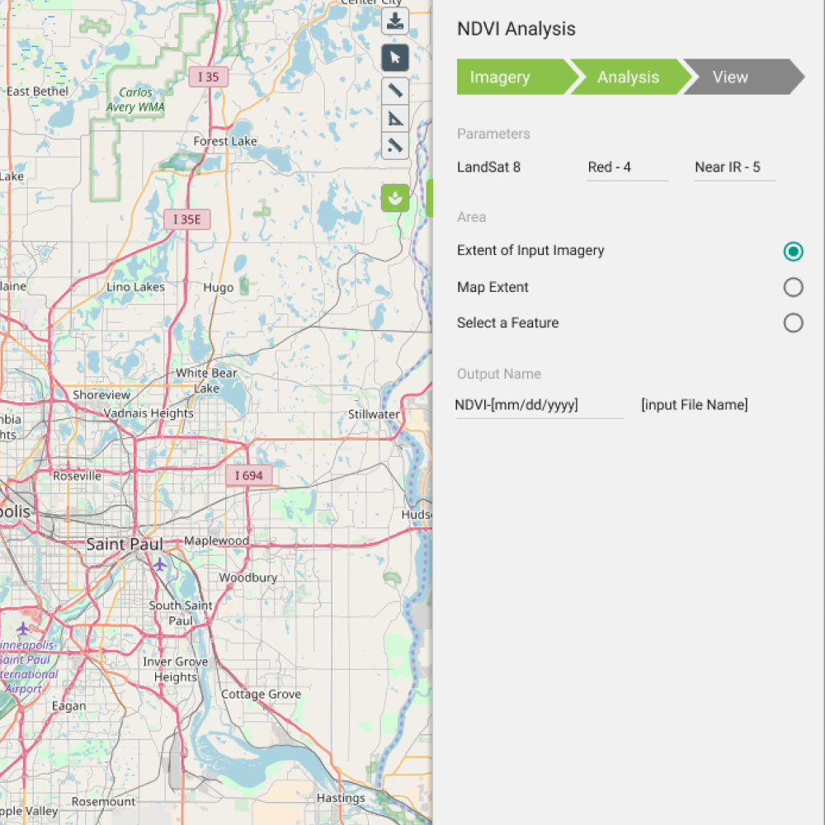Switch to the View step
Viewport: 825px width, 825px height.
coord(730,77)
